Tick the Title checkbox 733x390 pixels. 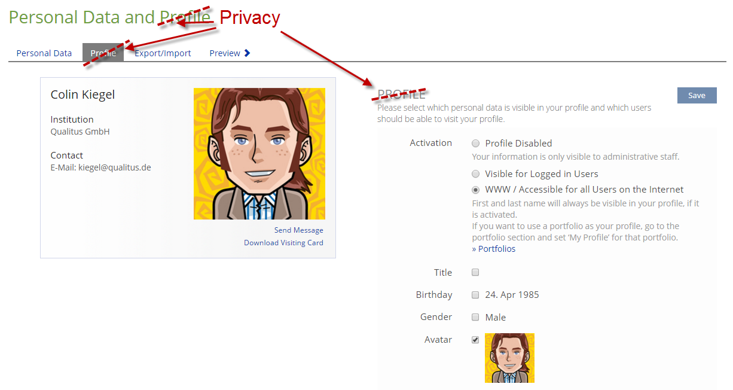pyautogui.click(x=475, y=273)
